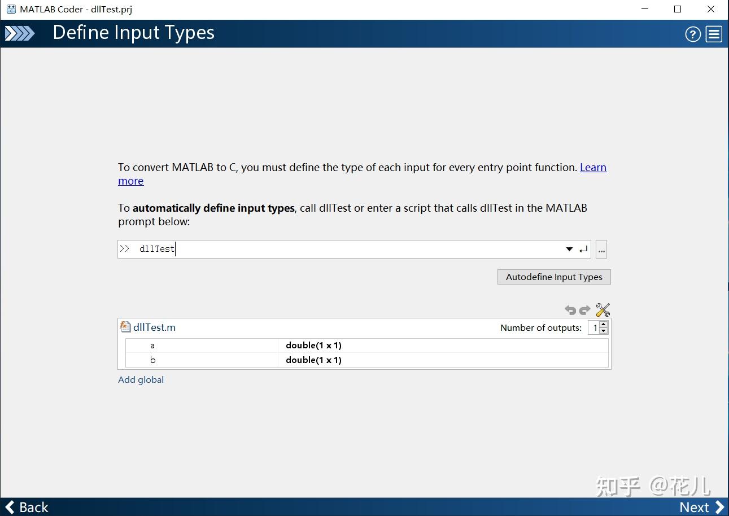This screenshot has height=516, width=729.
Task: Open type selector for input a
Action: [x=313, y=346]
